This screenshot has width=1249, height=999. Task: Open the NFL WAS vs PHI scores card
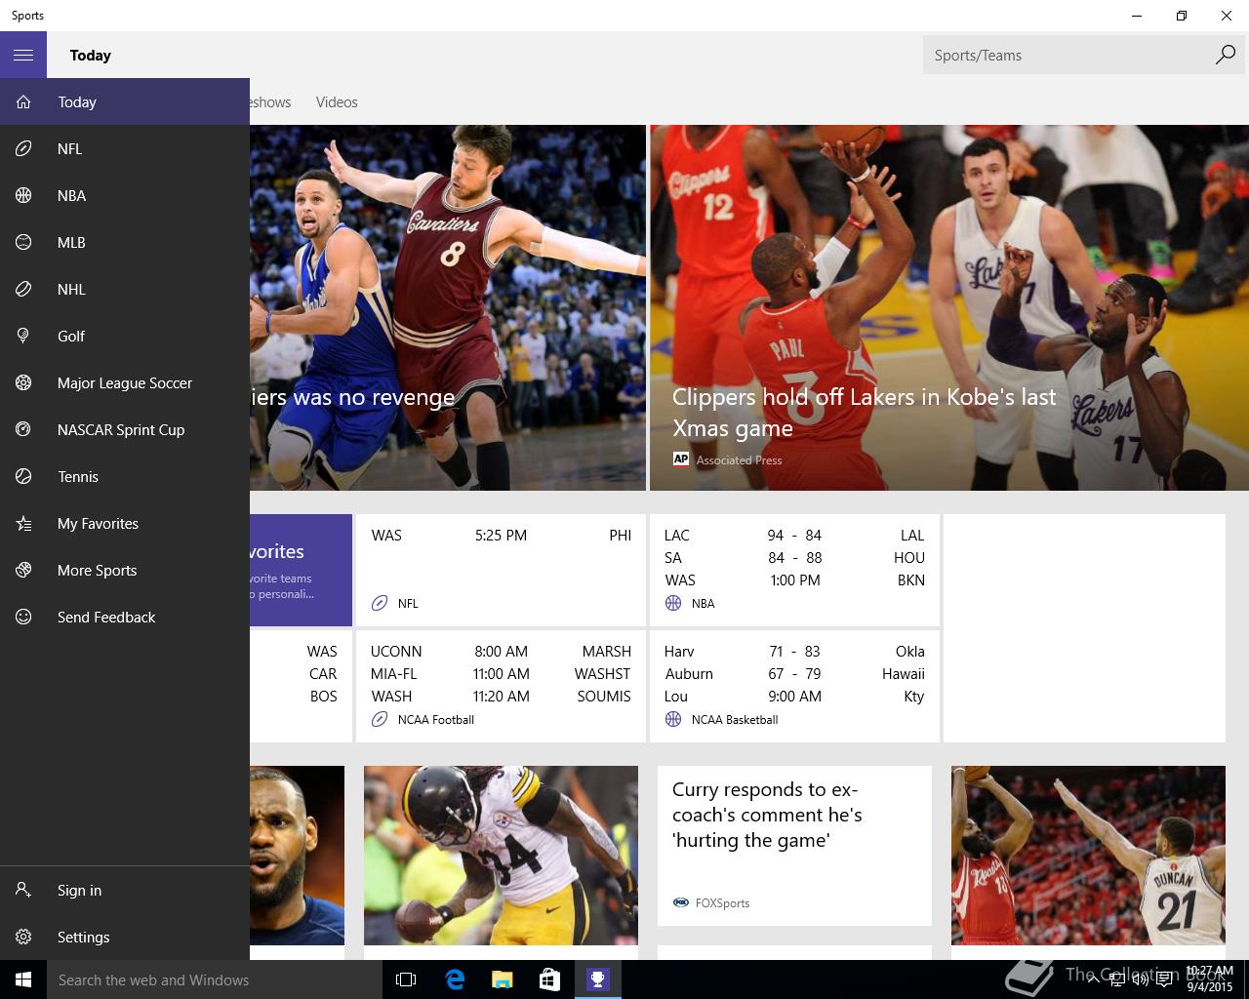pos(501,570)
